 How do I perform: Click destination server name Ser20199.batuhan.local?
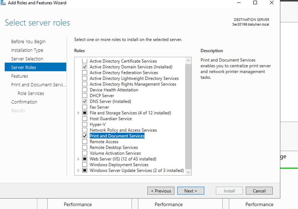251,24
